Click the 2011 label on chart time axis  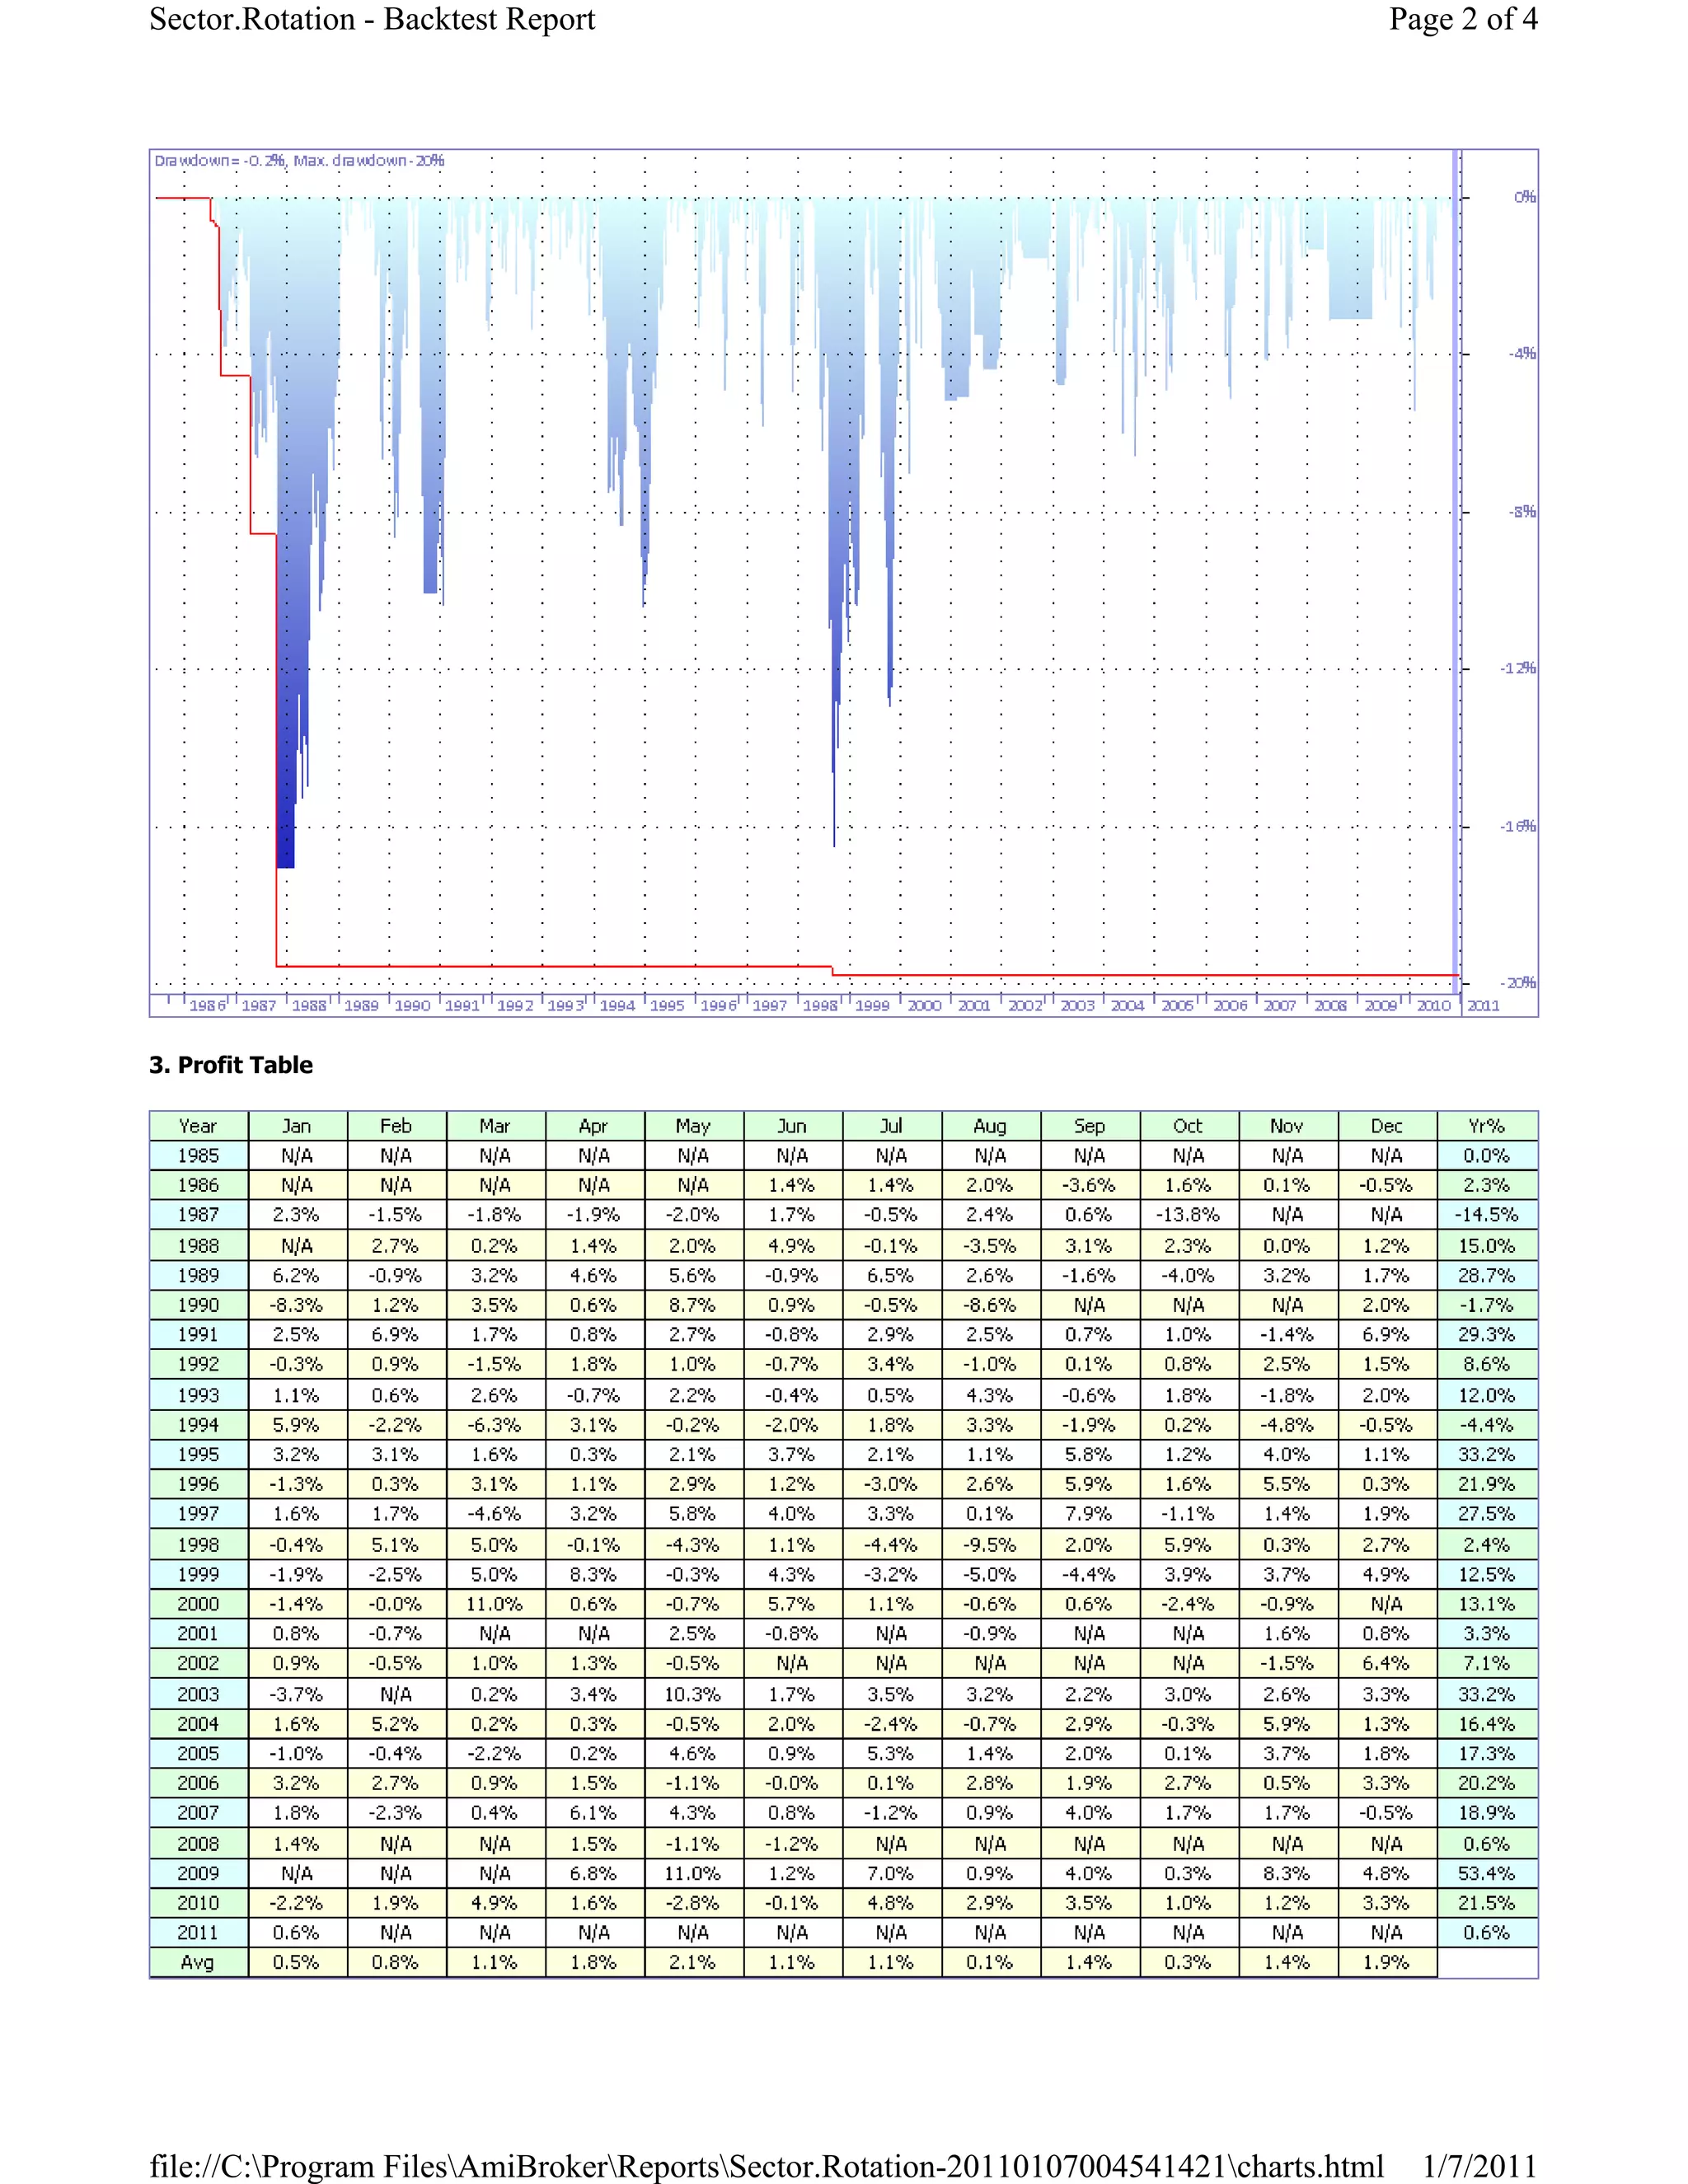tap(1483, 1006)
